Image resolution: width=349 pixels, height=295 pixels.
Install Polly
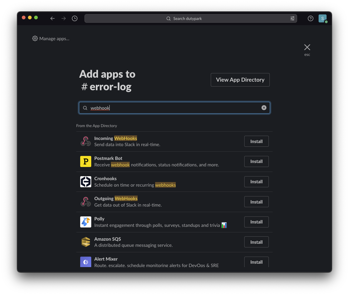[x=257, y=222]
